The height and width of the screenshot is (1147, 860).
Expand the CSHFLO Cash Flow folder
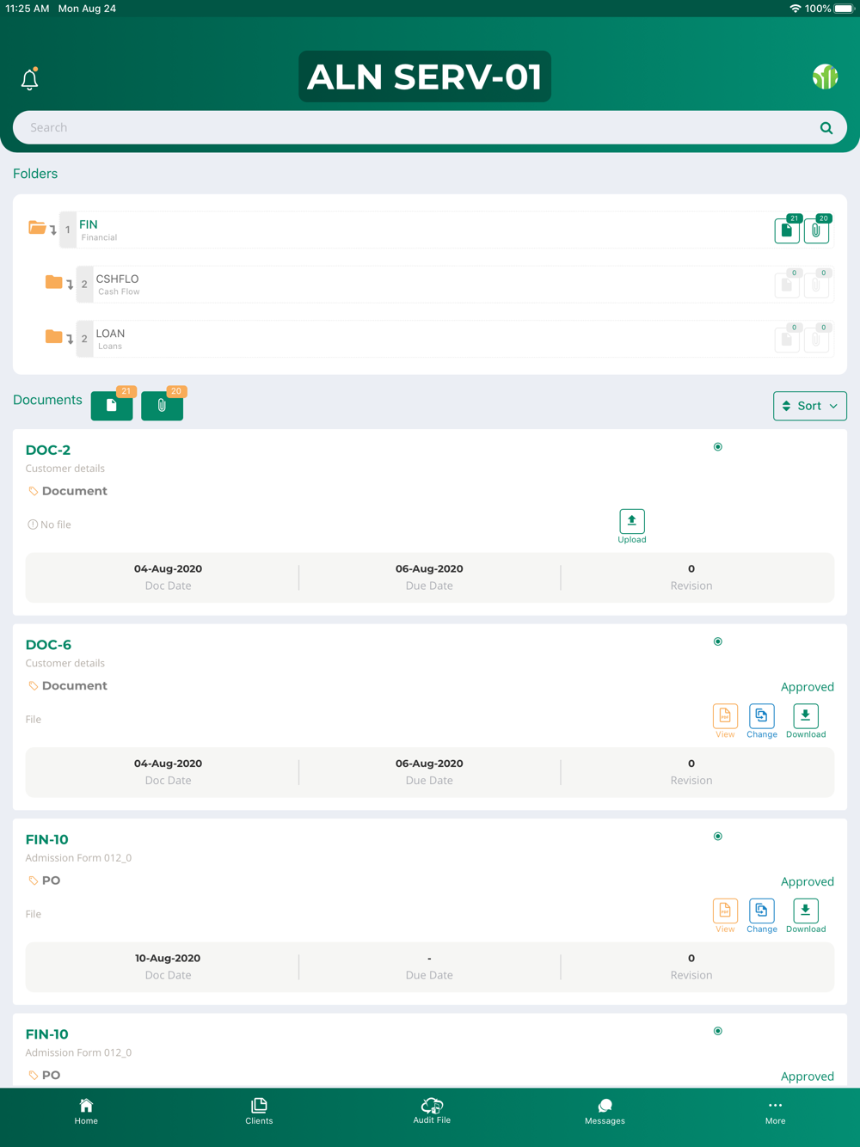click(53, 282)
